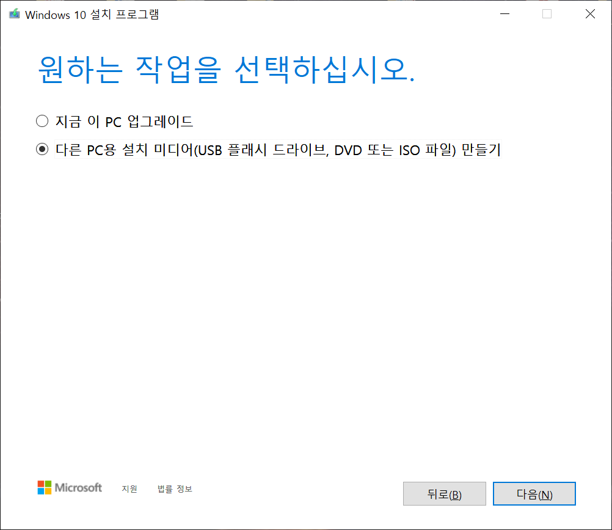Click the 뒤로(B) button
Screen dimensions: 612x530
click(445, 494)
